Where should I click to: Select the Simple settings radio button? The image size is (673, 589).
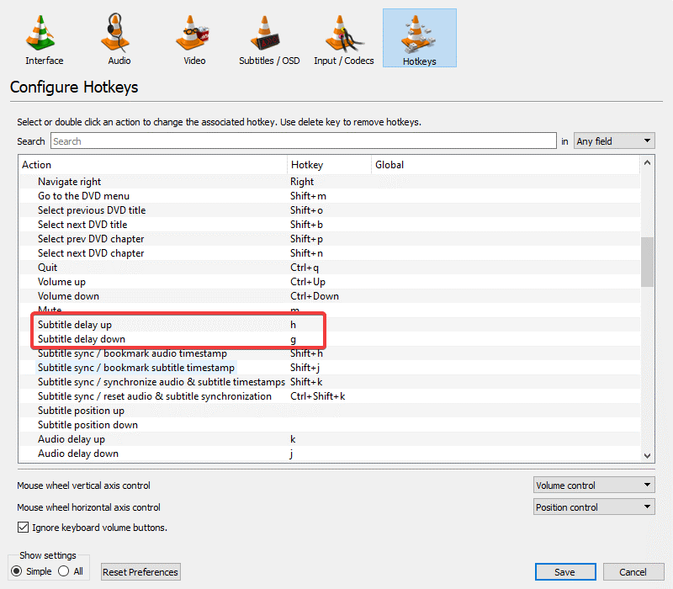(x=18, y=571)
